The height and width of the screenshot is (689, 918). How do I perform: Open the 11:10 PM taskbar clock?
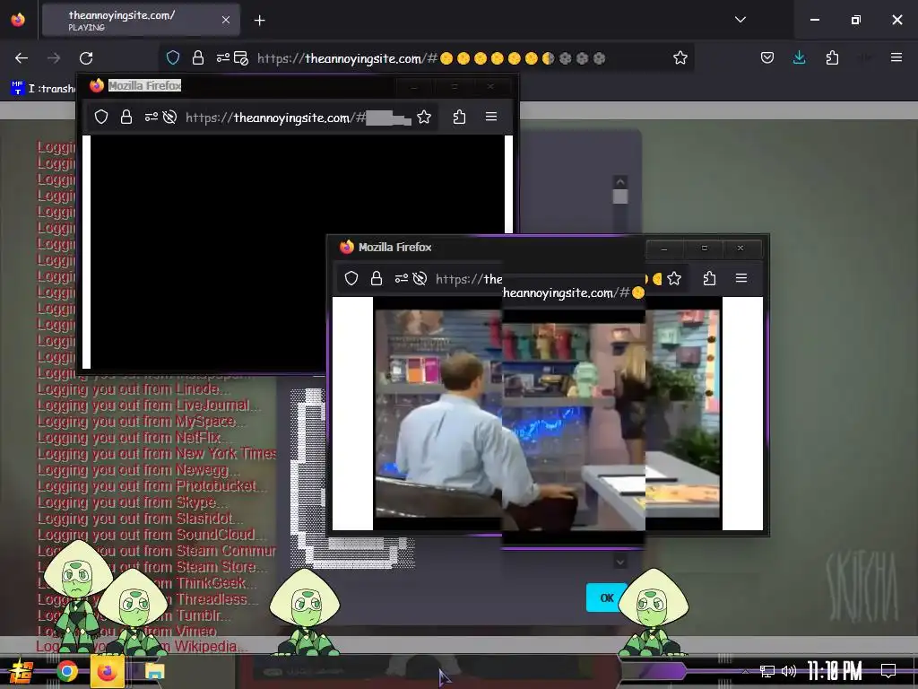(835, 671)
